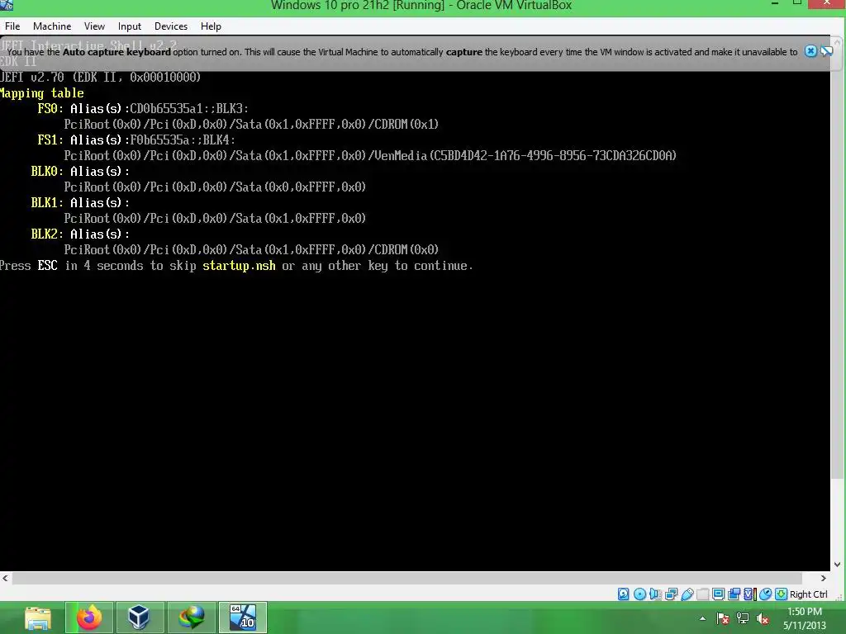The image size is (846, 634).
Task: Open the Machine menu
Action: coord(52,26)
